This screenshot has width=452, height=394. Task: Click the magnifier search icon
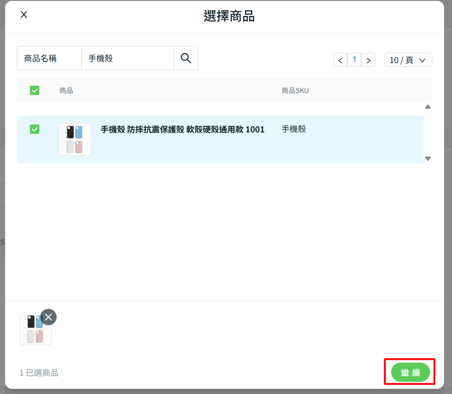186,58
